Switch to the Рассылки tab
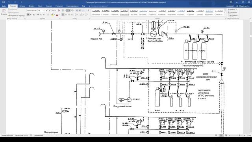This screenshot has height=142, width=252. coord(59,6)
